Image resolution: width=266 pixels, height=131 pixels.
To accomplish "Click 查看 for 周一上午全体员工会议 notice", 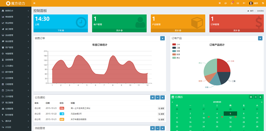I will click(161, 108).
